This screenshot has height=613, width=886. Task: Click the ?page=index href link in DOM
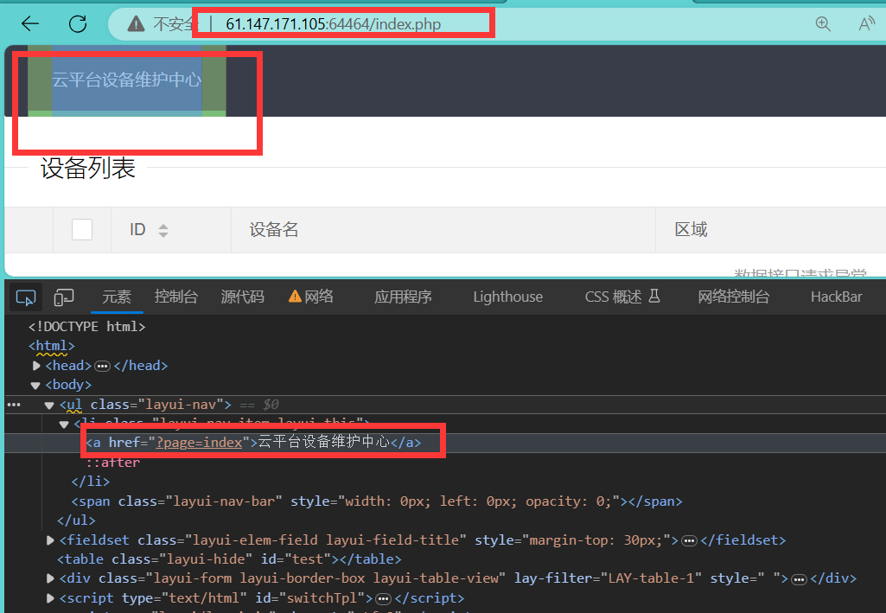click(x=199, y=443)
